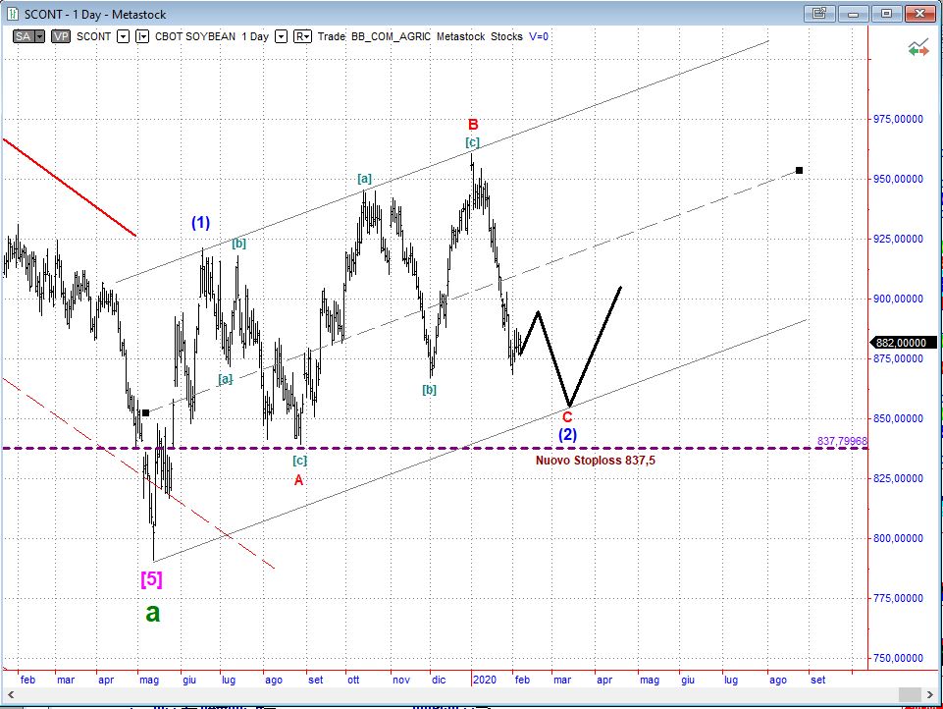943x709 pixels.
Task: Click the horizontal scrollbar thumb near right end
Action: (910, 694)
